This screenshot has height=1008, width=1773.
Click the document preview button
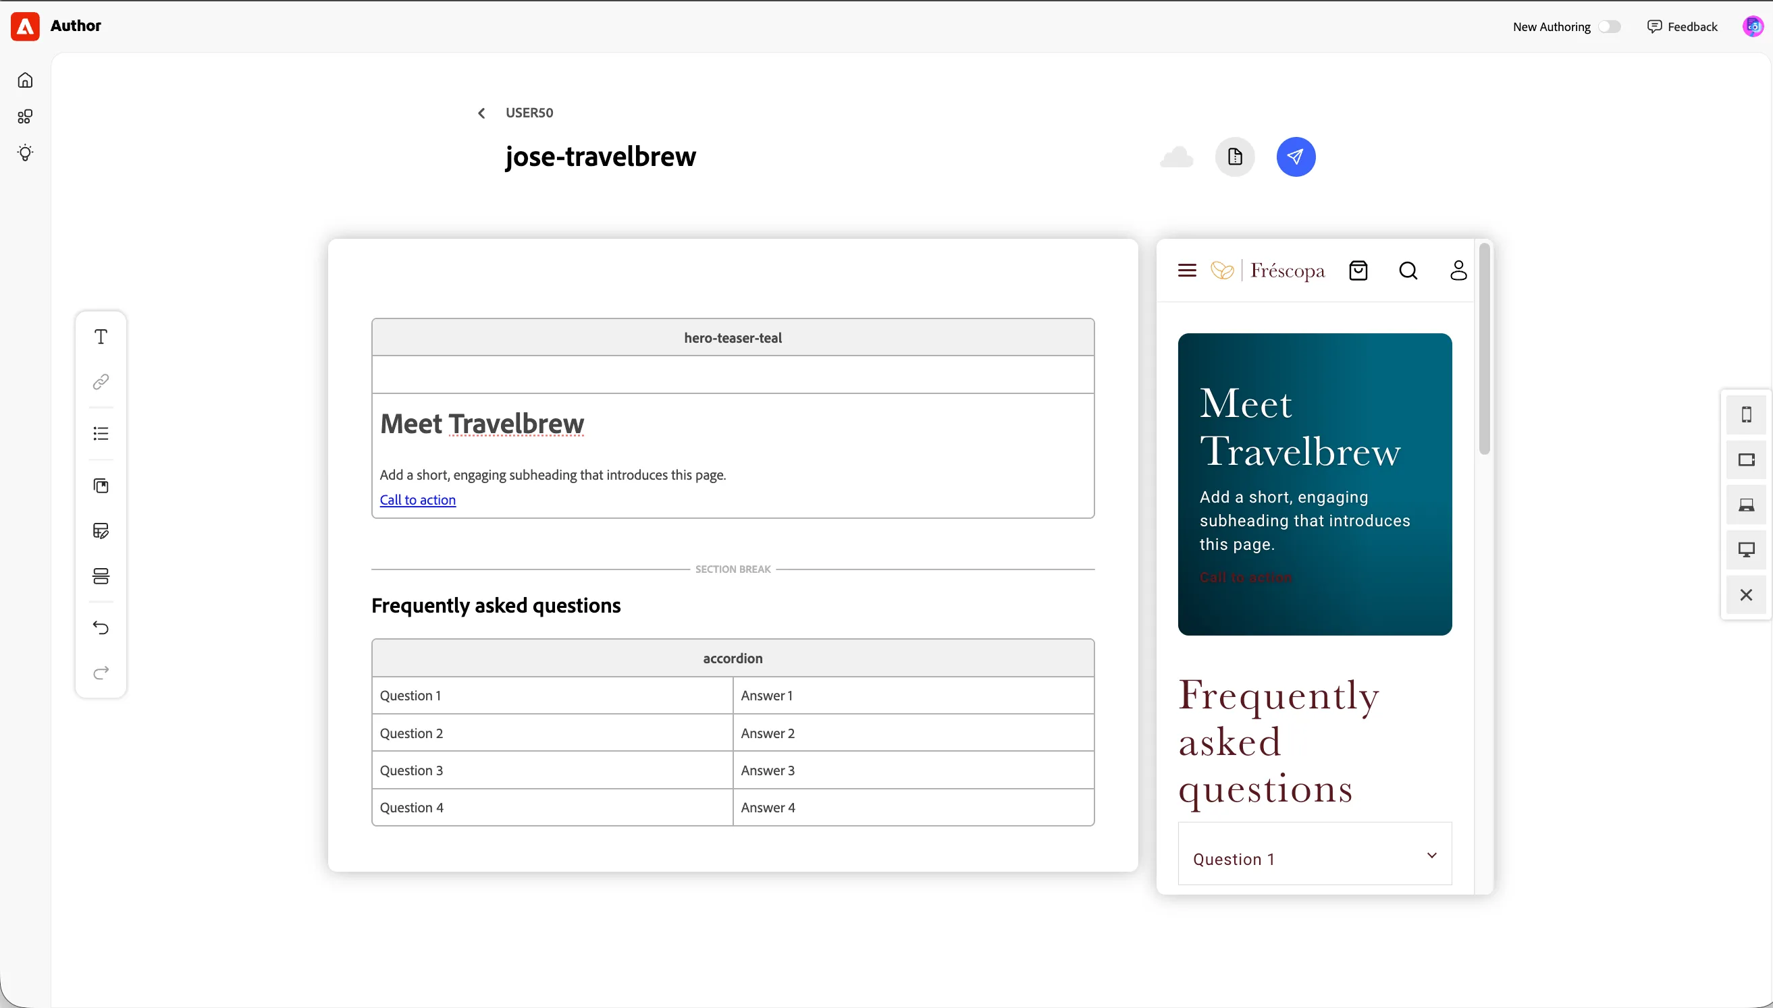click(1235, 157)
